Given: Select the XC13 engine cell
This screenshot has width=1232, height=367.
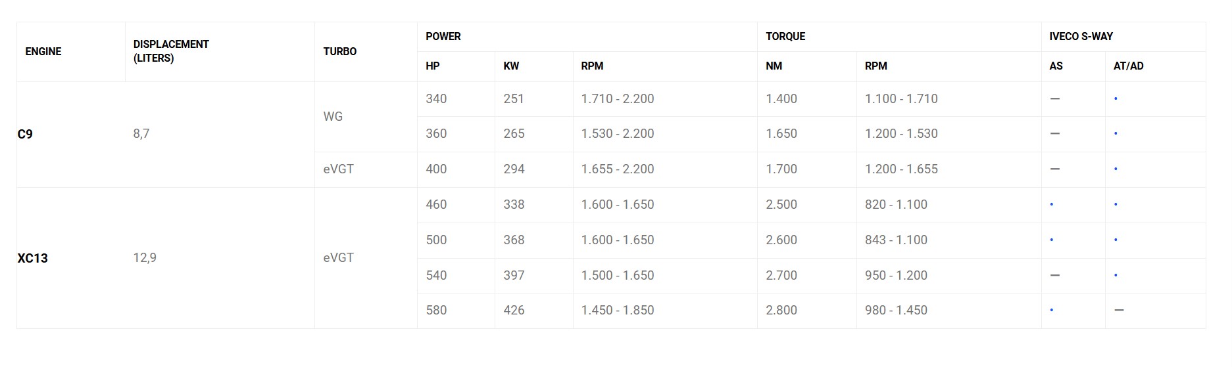Looking at the screenshot, I should 32,258.
